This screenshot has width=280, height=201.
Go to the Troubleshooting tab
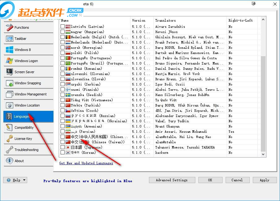point(28,150)
